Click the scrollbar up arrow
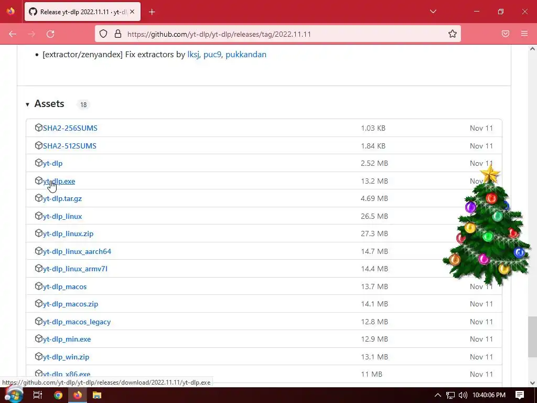This screenshot has height=403, width=537. pos(532,49)
